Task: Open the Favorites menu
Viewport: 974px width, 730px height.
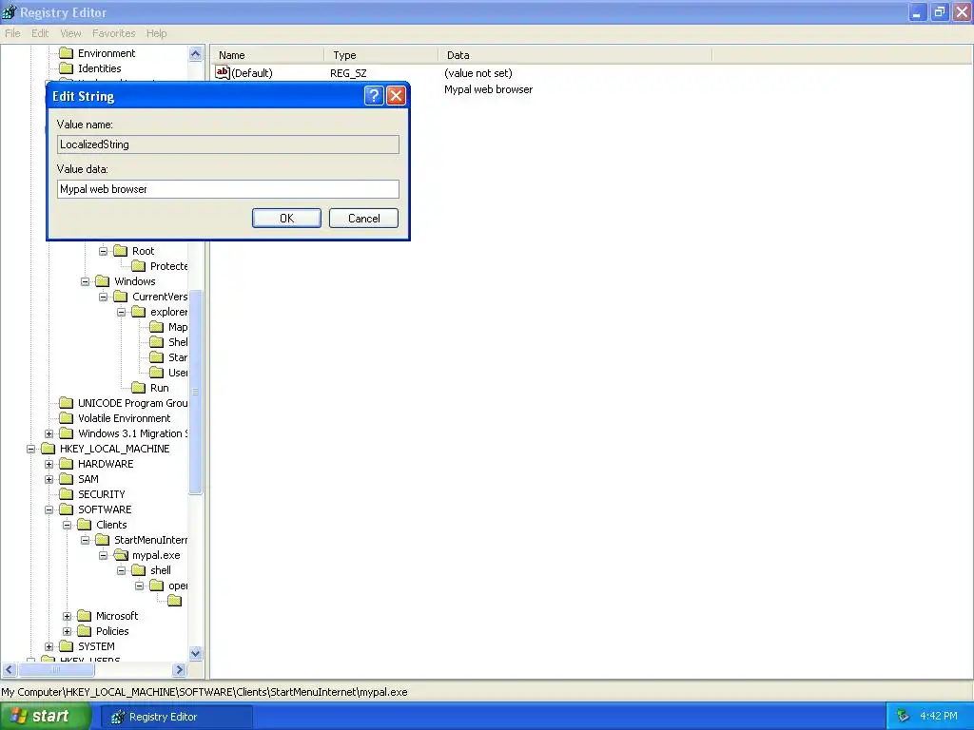Action: click(x=114, y=33)
